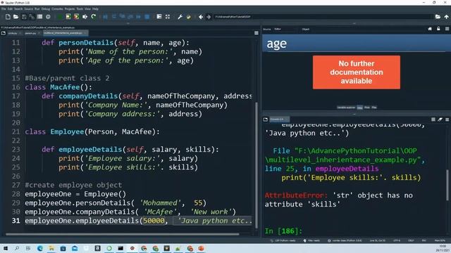
Task: Go back to the previous cursor position
Action: pyautogui.click(x=201, y=17)
